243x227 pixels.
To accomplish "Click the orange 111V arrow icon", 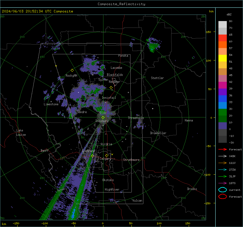I will point(222,163).
